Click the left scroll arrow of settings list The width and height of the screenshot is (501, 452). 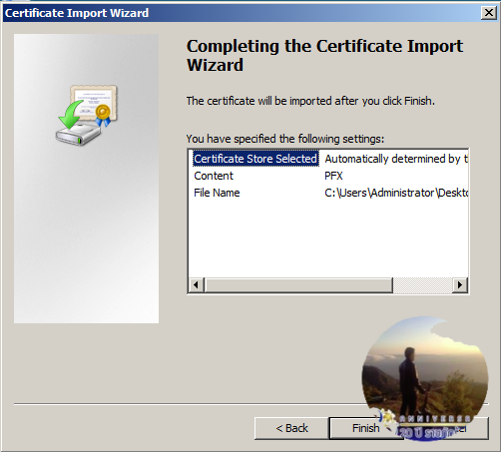tap(197, 284)
